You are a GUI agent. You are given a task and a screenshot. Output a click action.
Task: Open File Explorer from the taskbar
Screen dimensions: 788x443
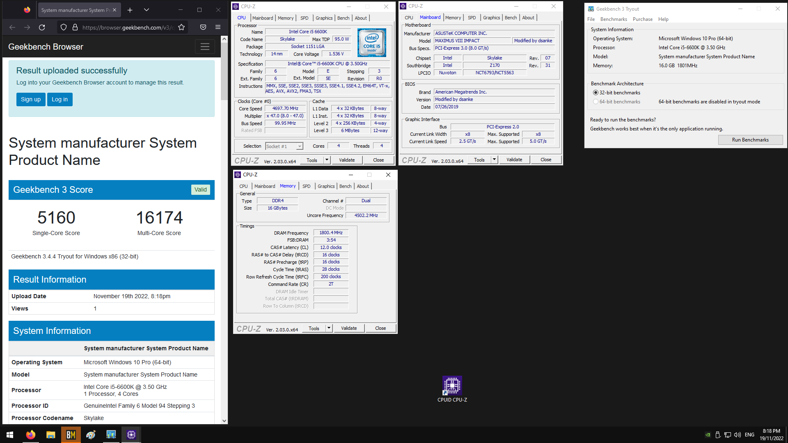(x=51, y=435)
